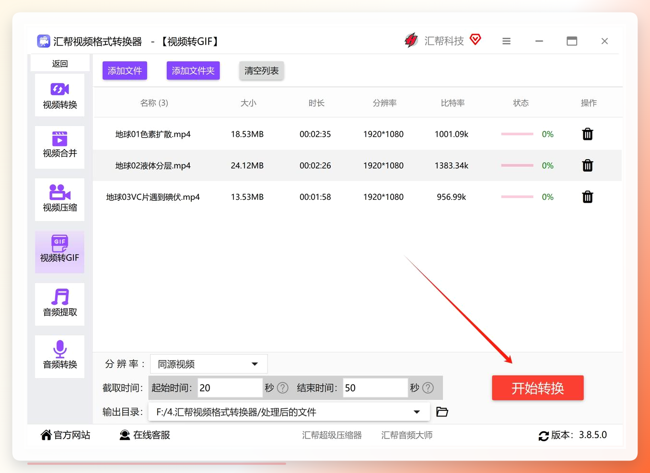Show help for 起始时间 question mark

click(283, 388)
